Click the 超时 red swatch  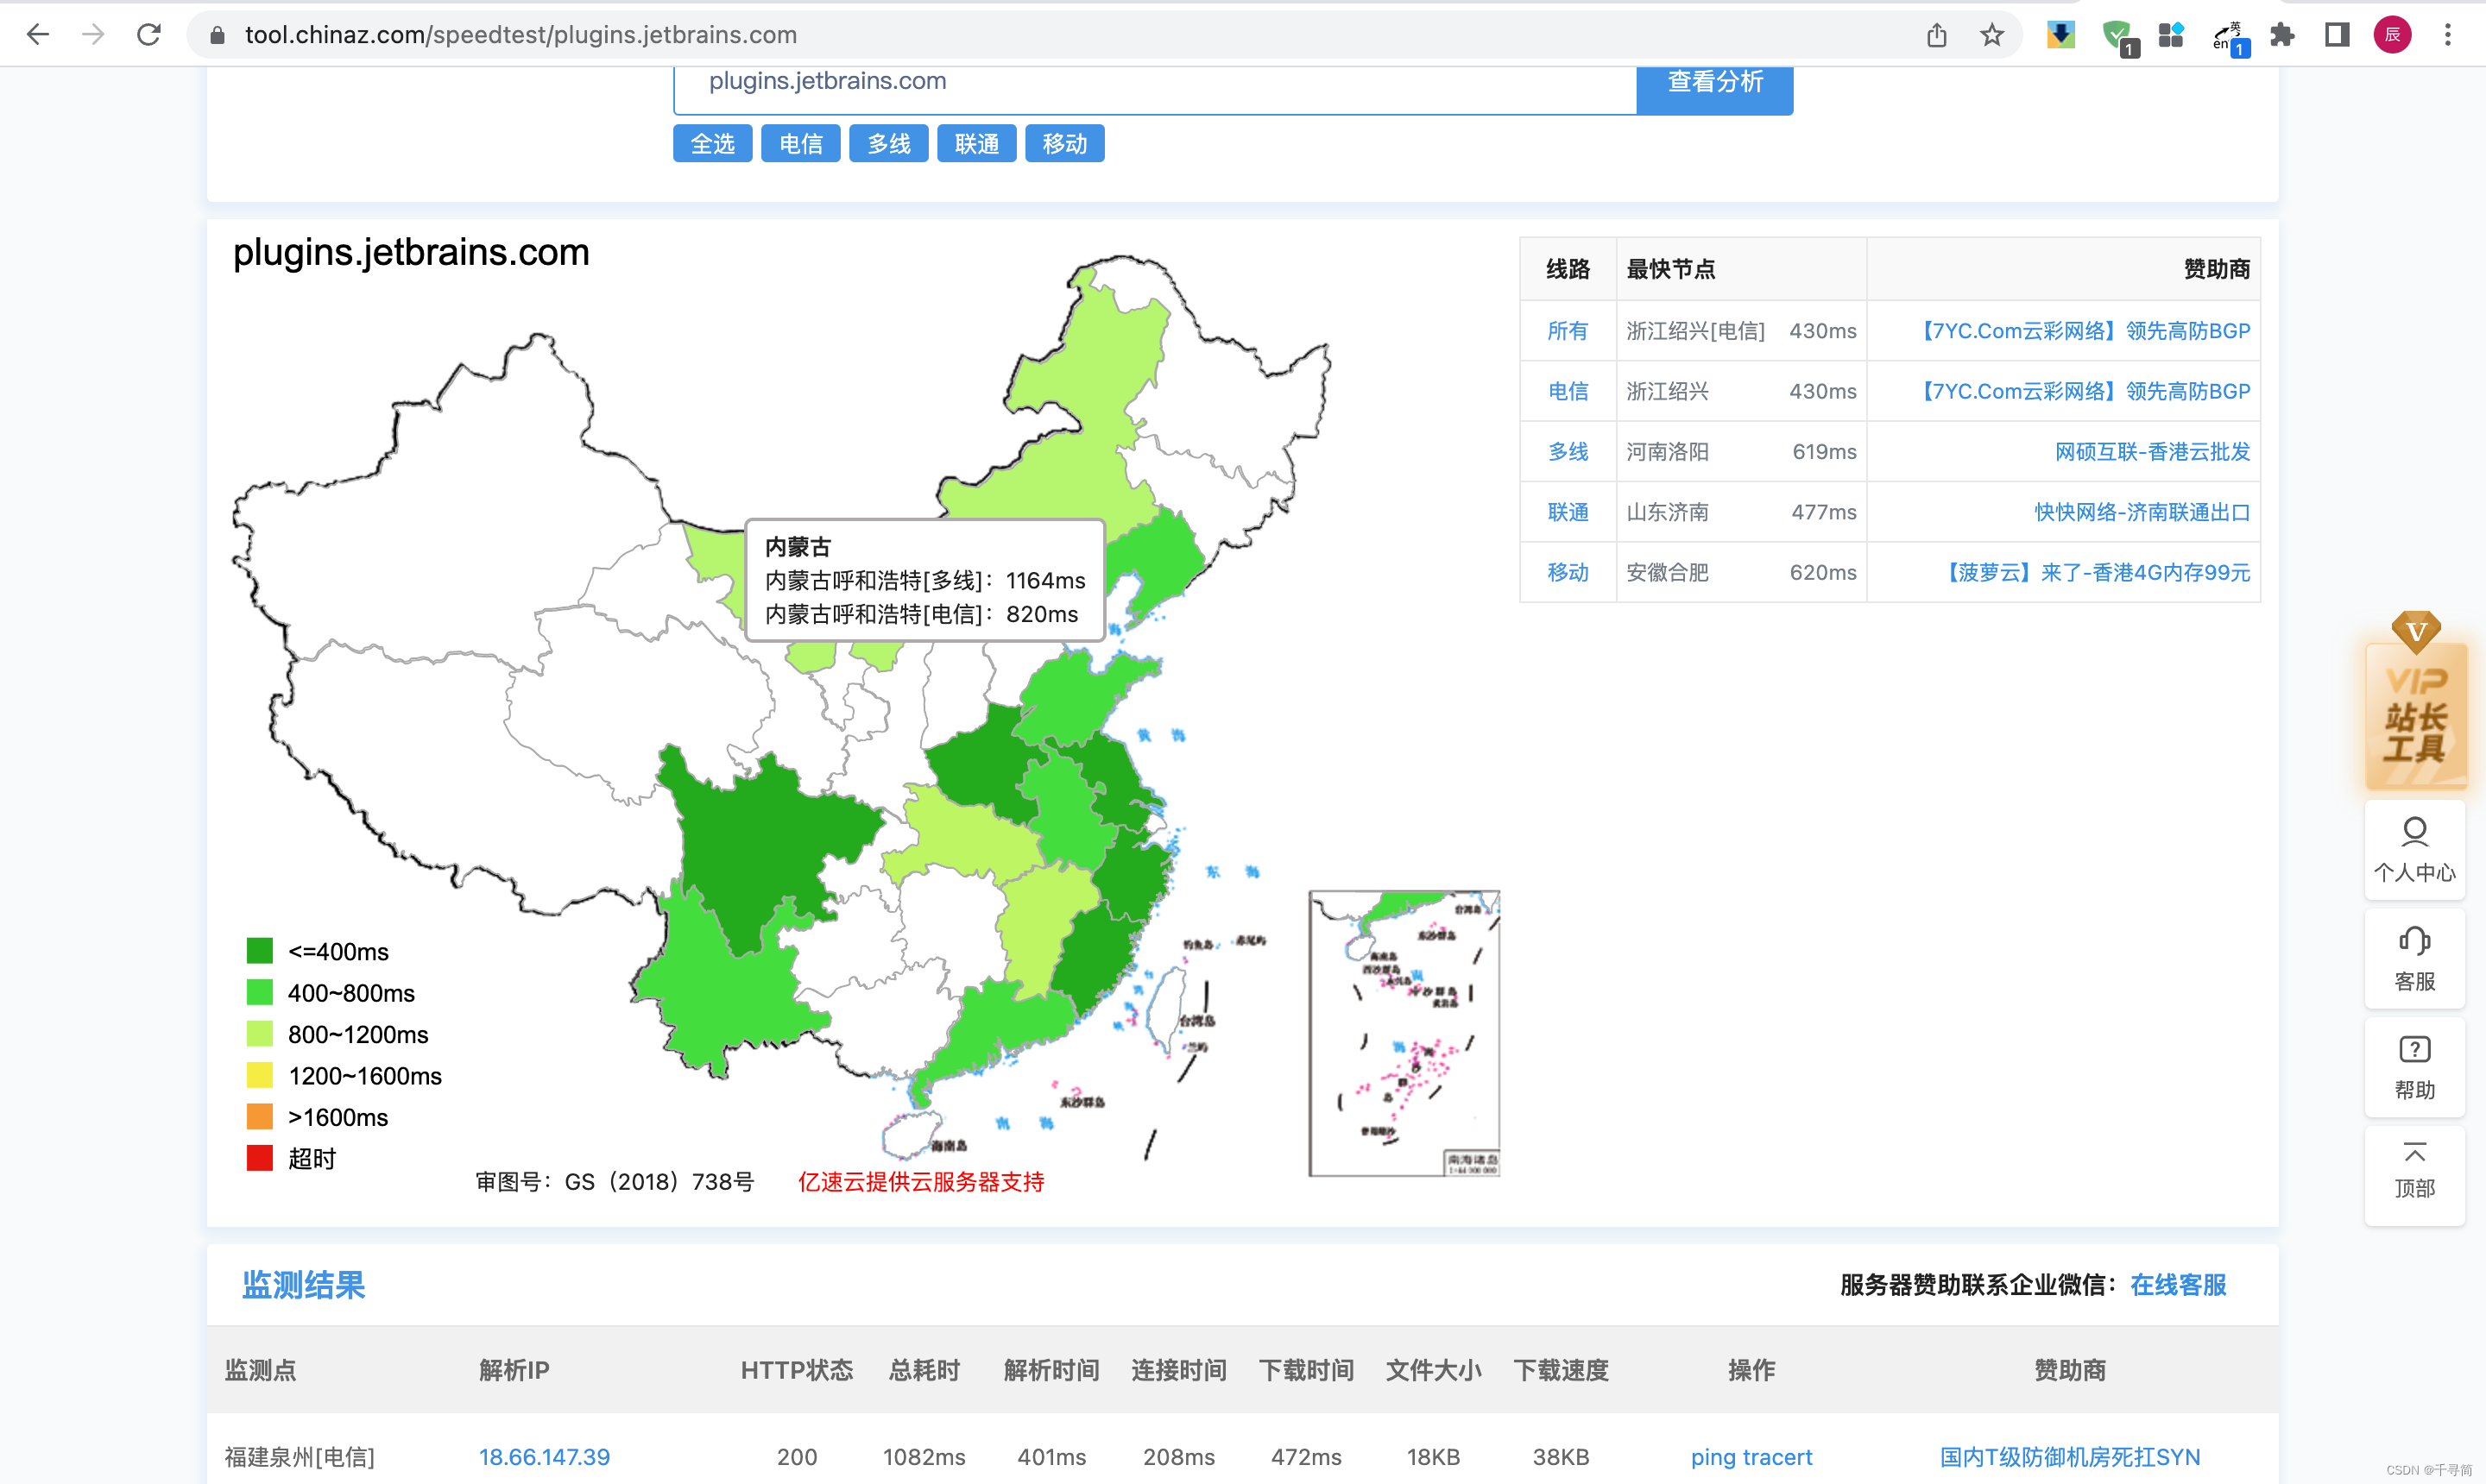(x=259, y=1158)
